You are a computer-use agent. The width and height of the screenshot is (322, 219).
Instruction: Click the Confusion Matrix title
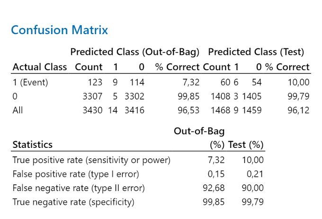point(59,30)
